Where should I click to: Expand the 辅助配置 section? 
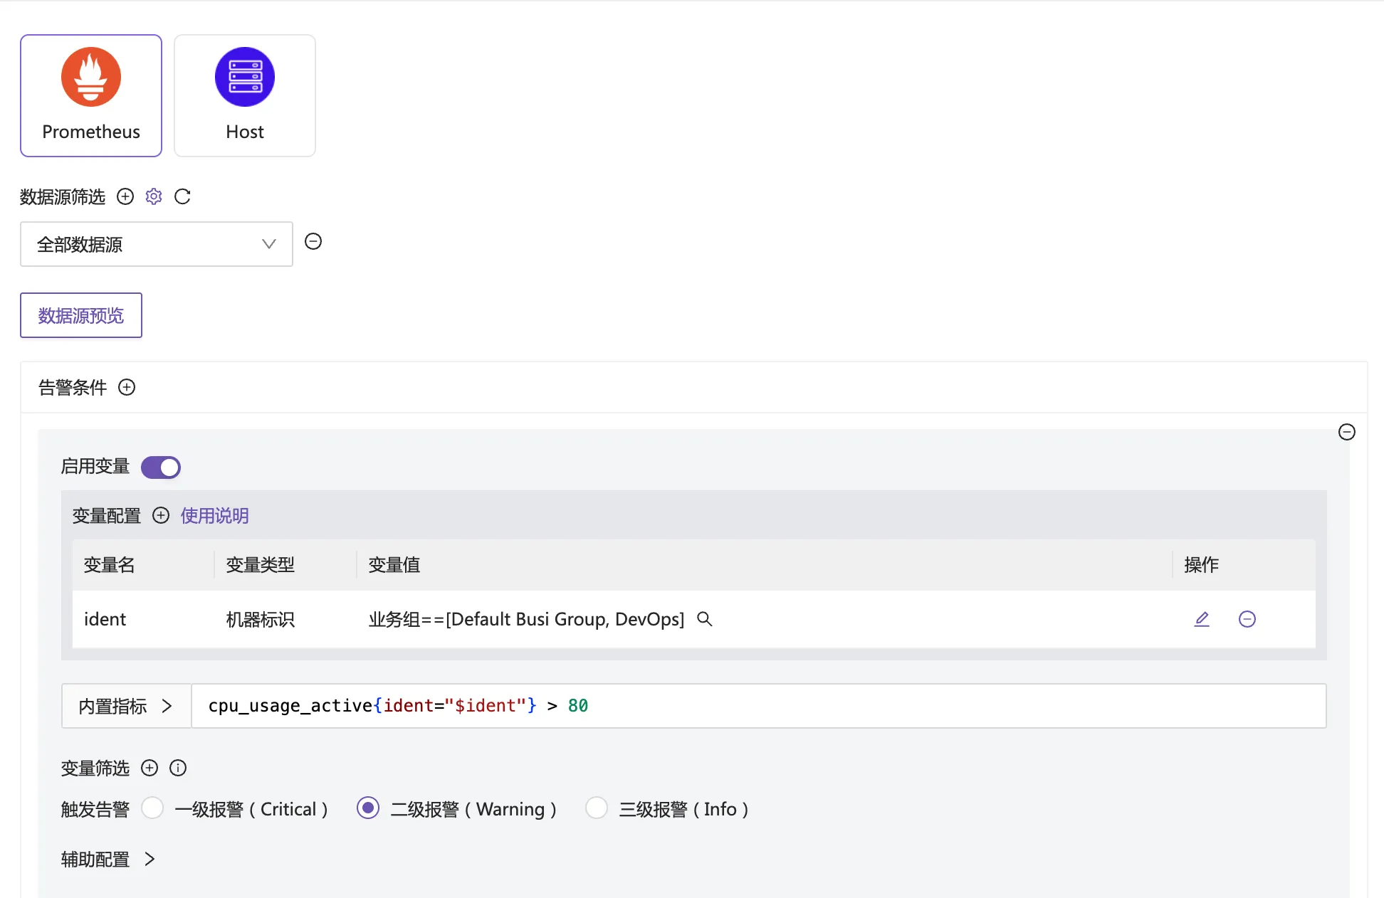(x=107, y=860)
